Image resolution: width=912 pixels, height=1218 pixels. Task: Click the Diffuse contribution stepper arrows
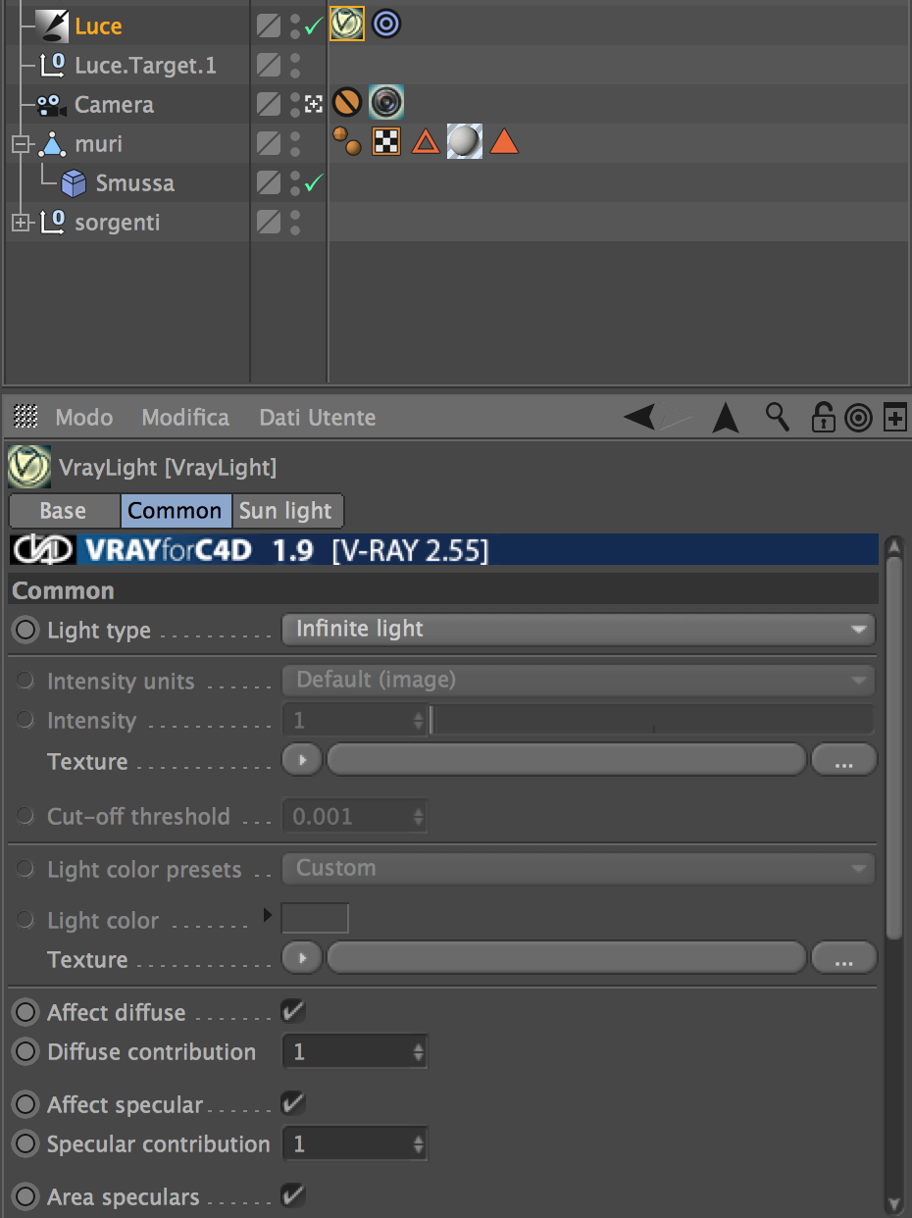[x=419, y=1052]
